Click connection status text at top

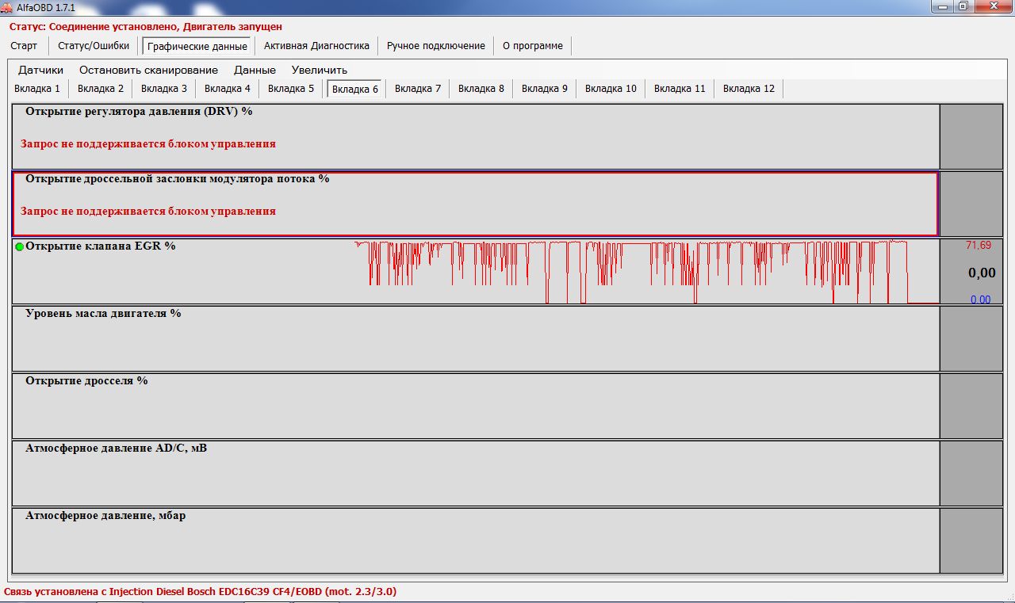(x=146, y=27)
